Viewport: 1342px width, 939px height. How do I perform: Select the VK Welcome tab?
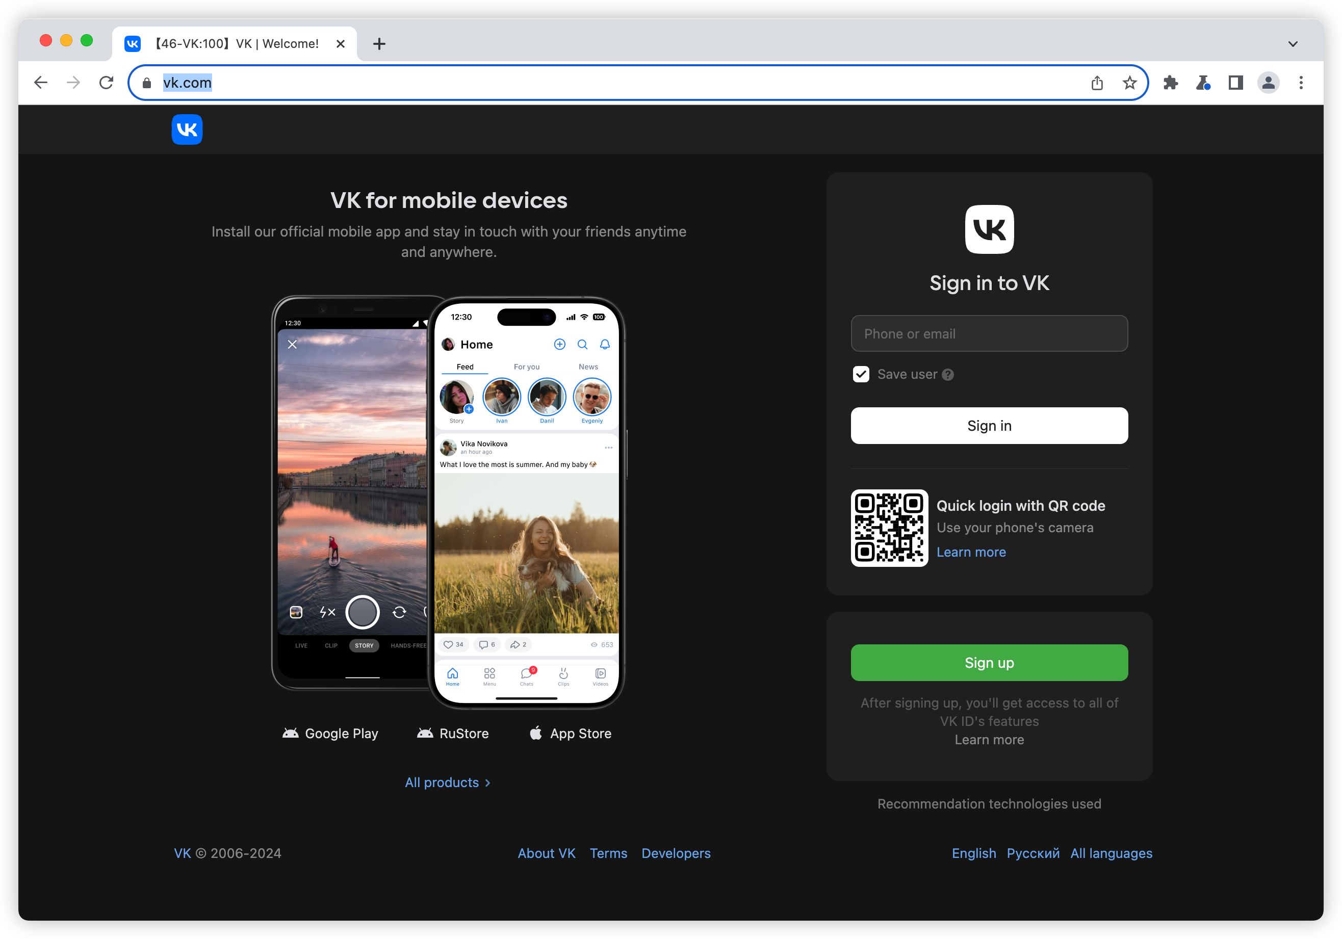point(236,44)
